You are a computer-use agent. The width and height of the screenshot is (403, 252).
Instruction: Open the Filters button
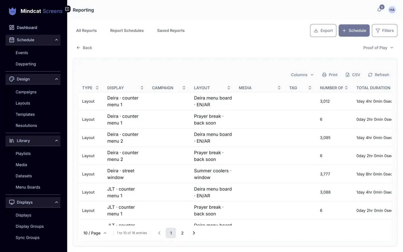[x=384, y=30]
